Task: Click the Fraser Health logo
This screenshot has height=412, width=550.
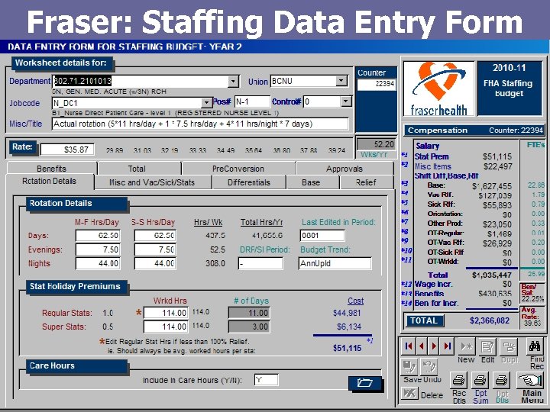Action: point(438,89)
